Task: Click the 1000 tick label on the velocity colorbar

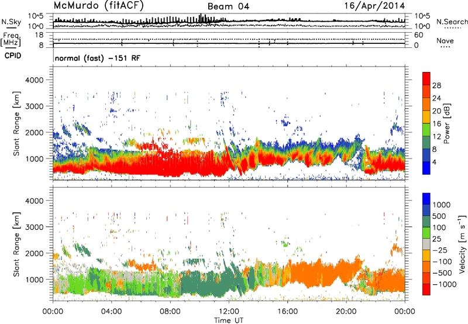Action: [442, 205]
